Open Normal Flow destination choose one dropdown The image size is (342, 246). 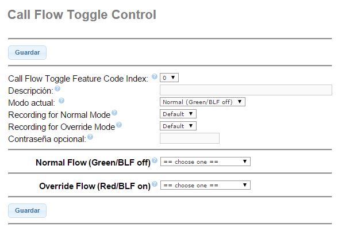pos(205,162)
